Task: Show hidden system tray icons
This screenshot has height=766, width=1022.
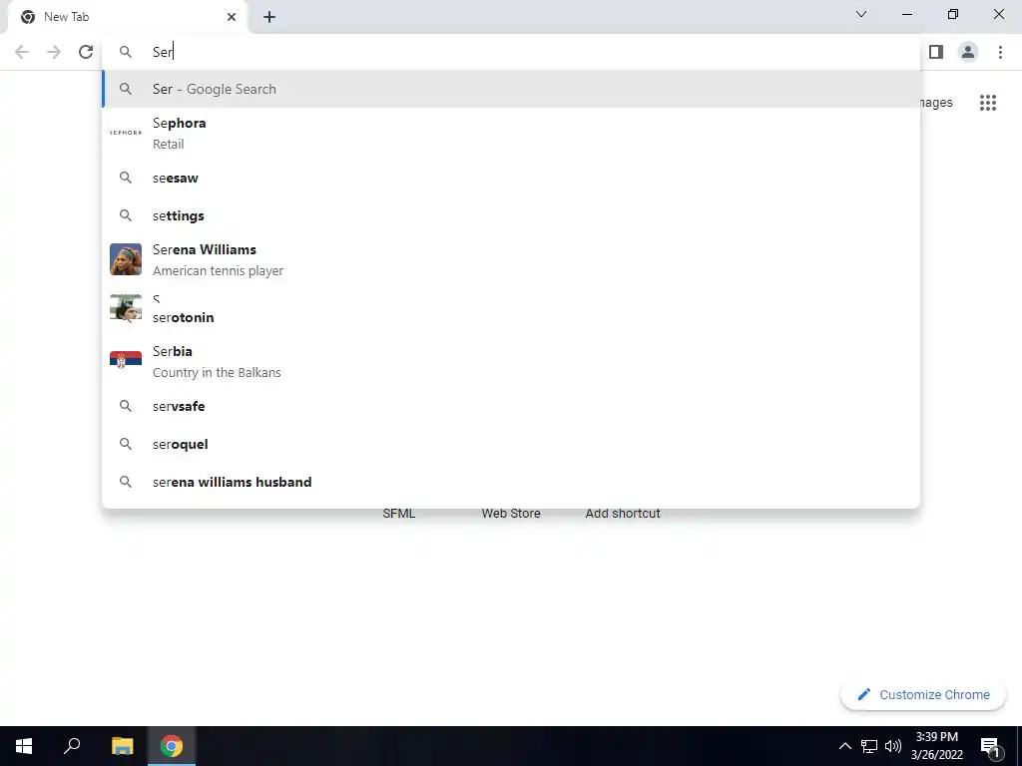Action: click(x=844, y=746)
